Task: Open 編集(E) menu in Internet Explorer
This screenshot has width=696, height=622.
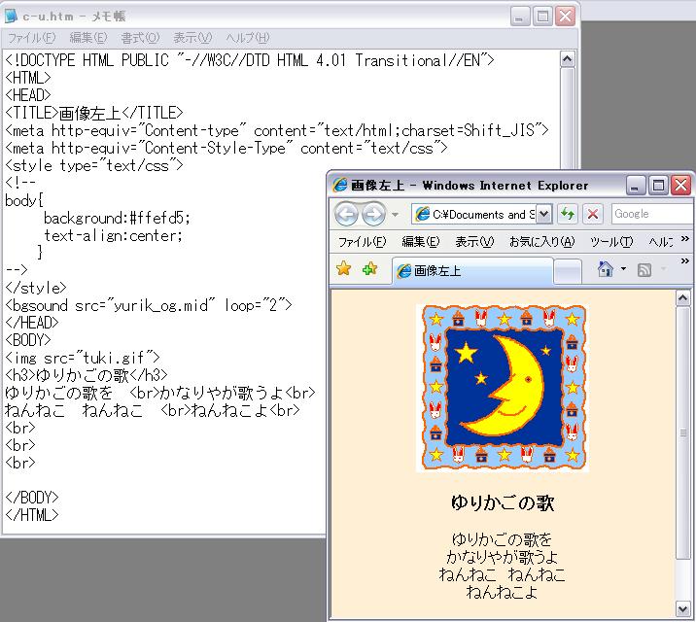Action: tap(420, 242)
